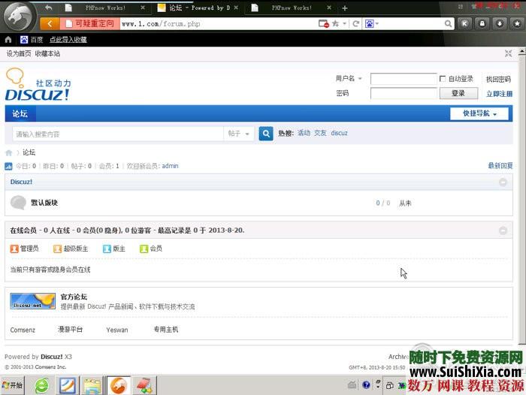Click the blue search magnifier button
Image resolution: width=526 pixels, height=395 pixels.
(x=266, y=134)
